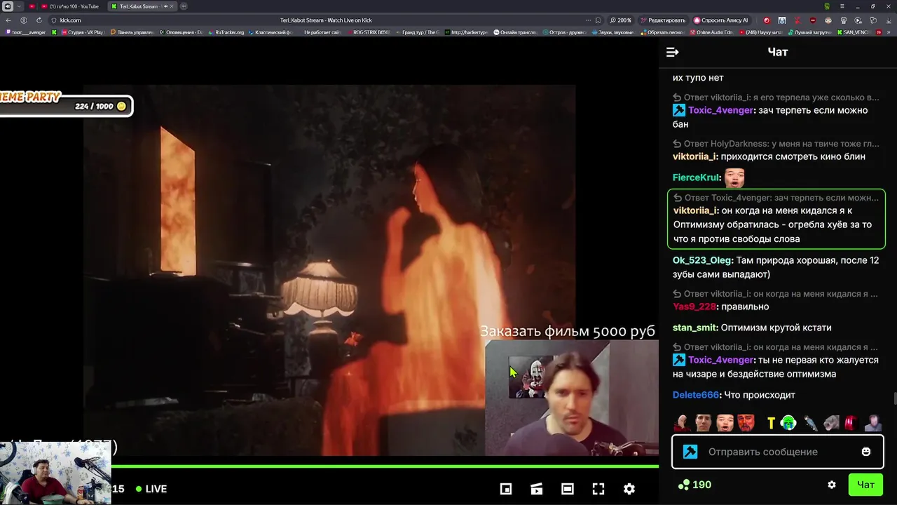Open Toxic_4venger's profile from the ban message
897x505 pixels.
pyautogui.click(x=720, y=110)
